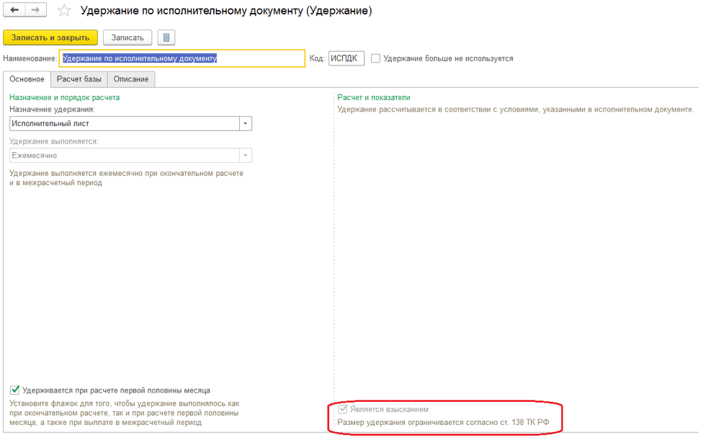Toggle Удержание больше не используется checkbox
The width and height of the screenshot is (701, 438).
click(375, 58)
